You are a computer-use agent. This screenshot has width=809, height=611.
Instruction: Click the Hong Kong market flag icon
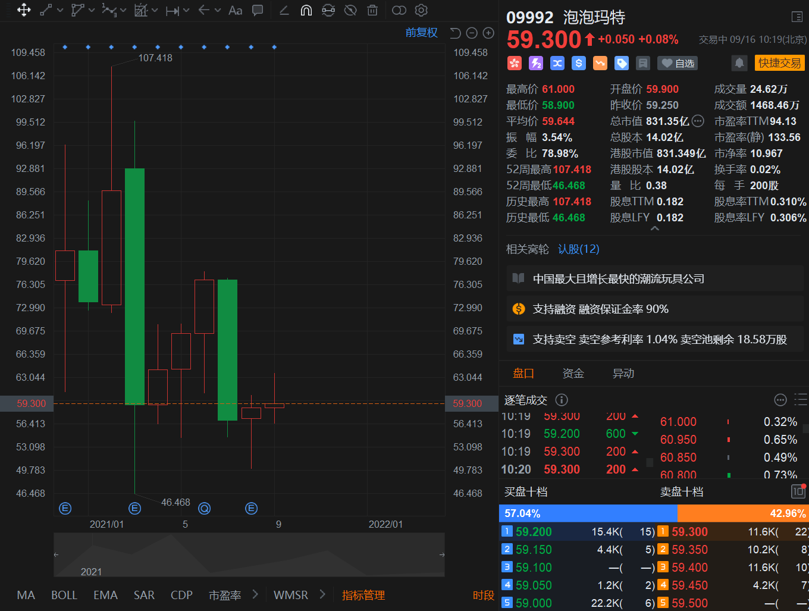tap(515, 63)
